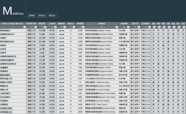Open the 支持信用卡 column 22 filter dropdown
Screen dimensions: 186x114
[149, 27]
